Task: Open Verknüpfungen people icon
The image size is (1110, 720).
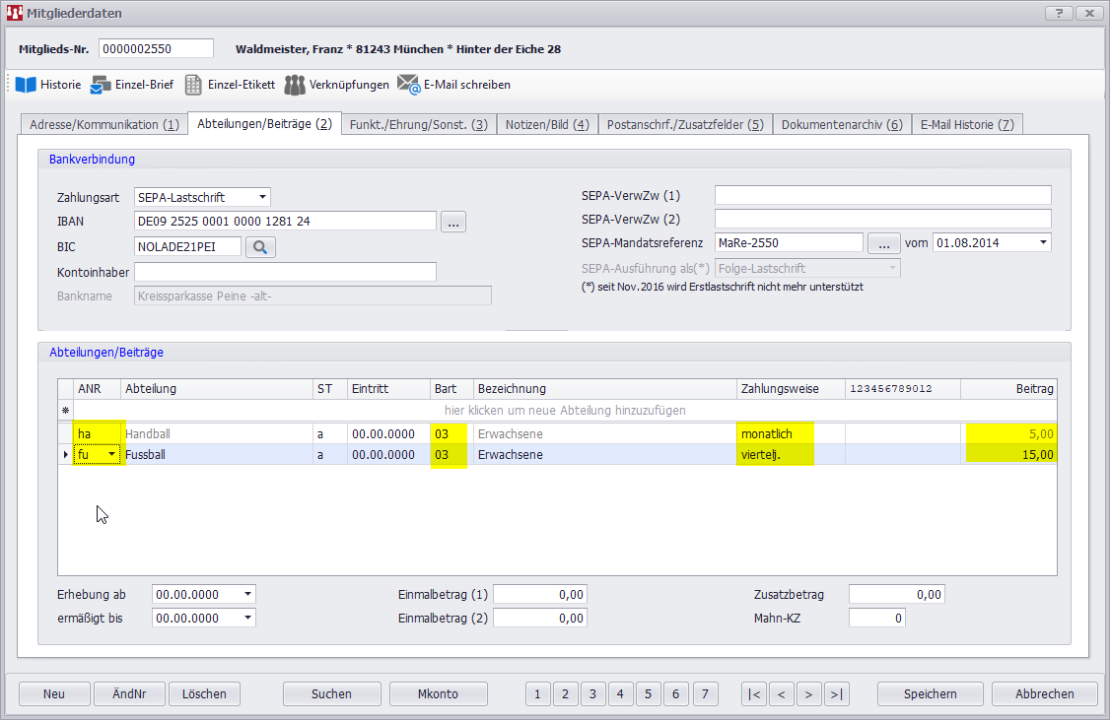Action: pos(295,85)
